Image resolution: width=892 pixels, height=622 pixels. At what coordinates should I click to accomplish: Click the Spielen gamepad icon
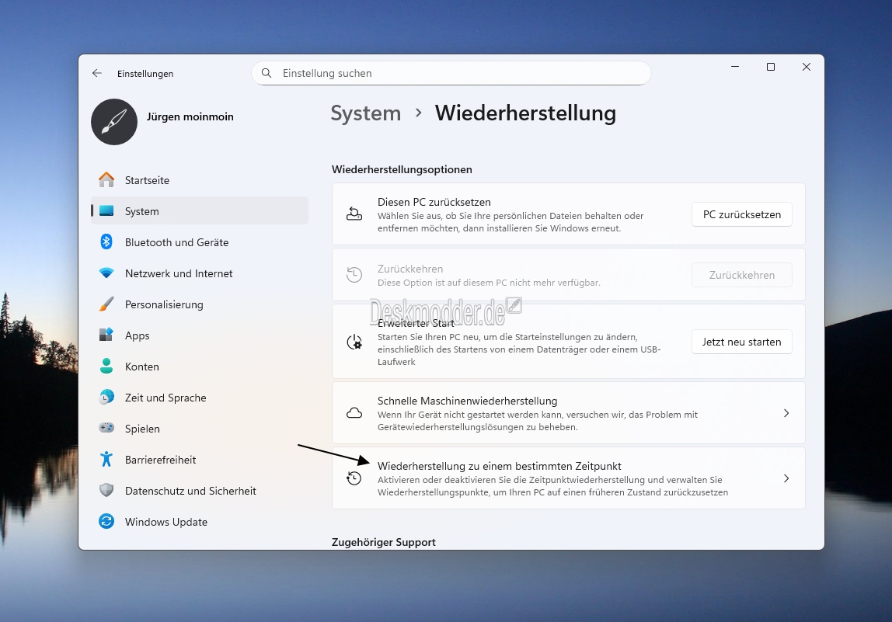[106, 429]
